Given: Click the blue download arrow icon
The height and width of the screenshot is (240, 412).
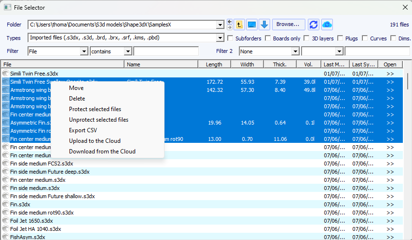Looking at the screenshot, I should tap(264, 24).
